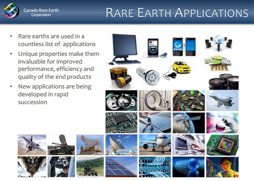
Task: Click the aircraft weapons bay image
Action: pyautogui.click(x=32, y=167)
